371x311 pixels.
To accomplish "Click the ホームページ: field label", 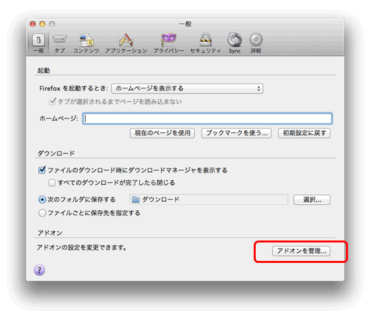I will click(59, 119).
